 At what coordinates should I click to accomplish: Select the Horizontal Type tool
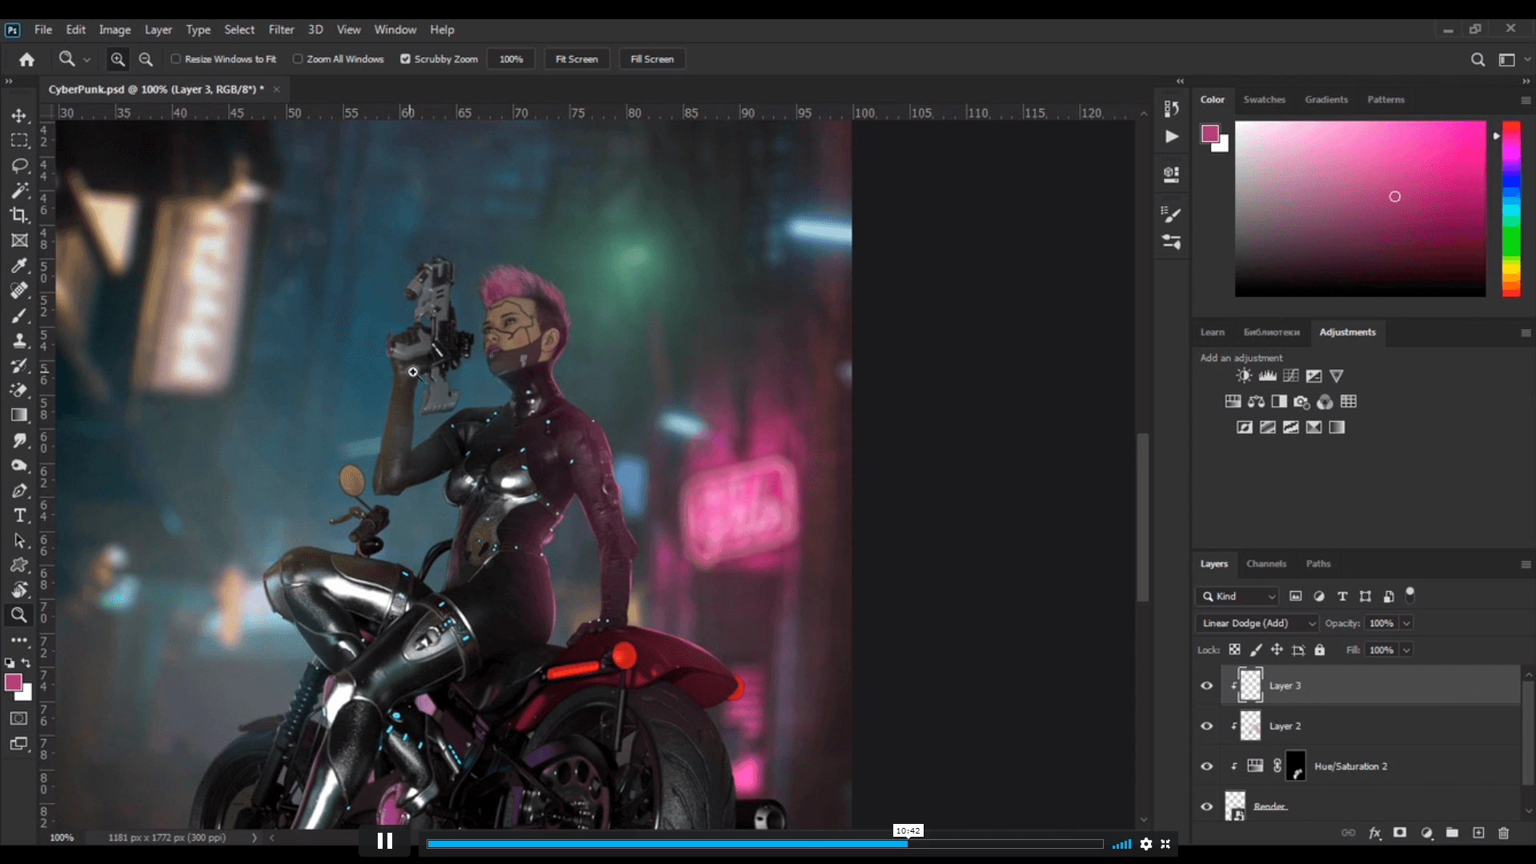pyautogui.click(x=19, y=515)
